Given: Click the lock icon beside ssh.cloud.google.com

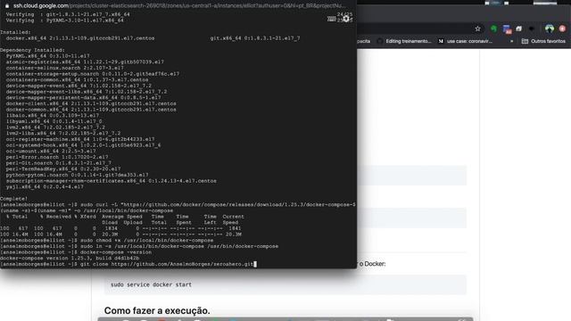Looking at the screenshot, I should point(7,6).
